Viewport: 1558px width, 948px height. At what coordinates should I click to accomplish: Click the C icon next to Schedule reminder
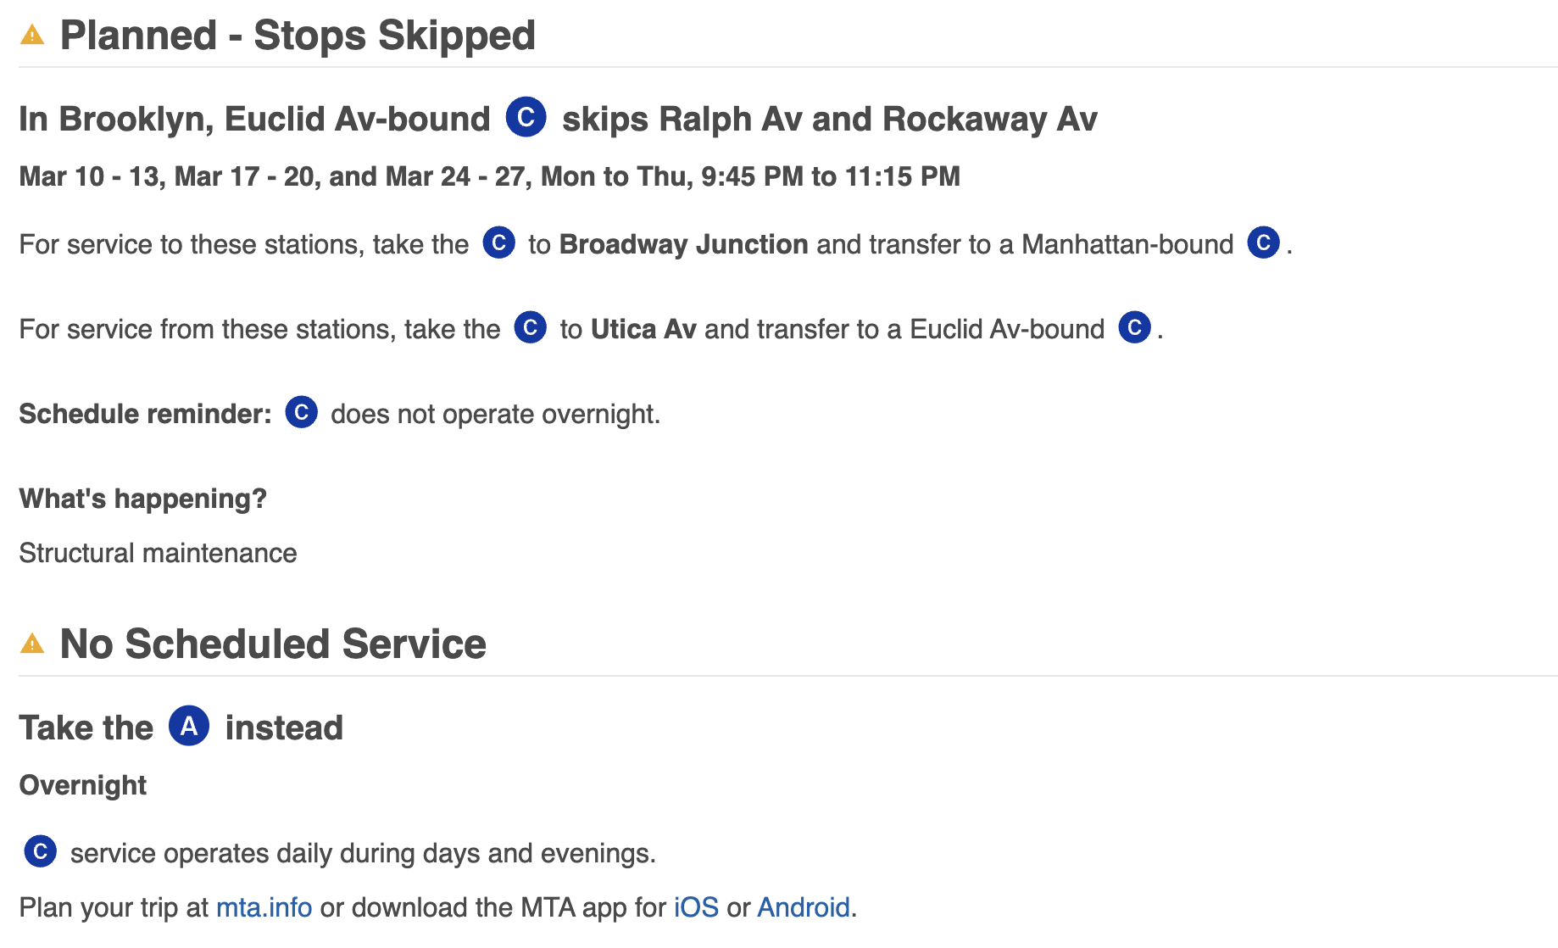click(301, 413)
